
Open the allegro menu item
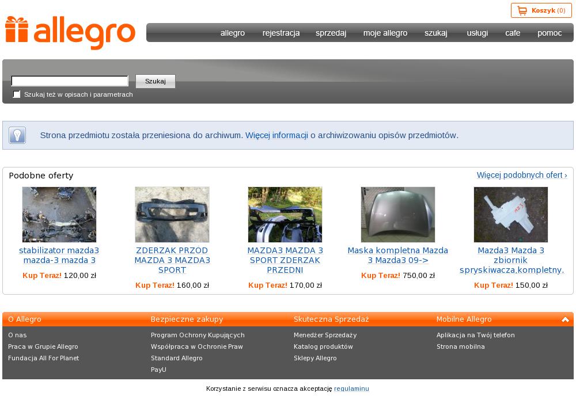coord(233,33)
